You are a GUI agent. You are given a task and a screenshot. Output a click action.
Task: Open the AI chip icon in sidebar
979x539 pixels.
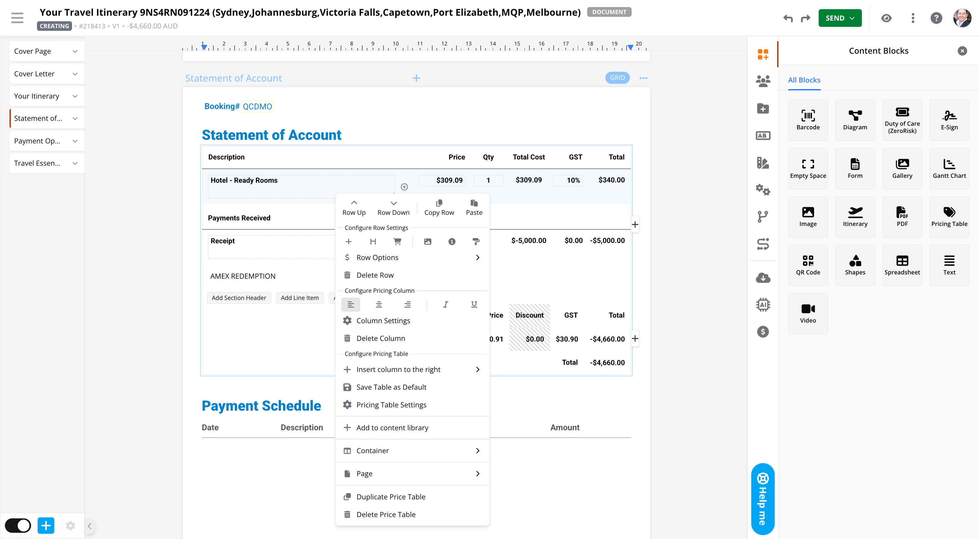pos(762,304)
